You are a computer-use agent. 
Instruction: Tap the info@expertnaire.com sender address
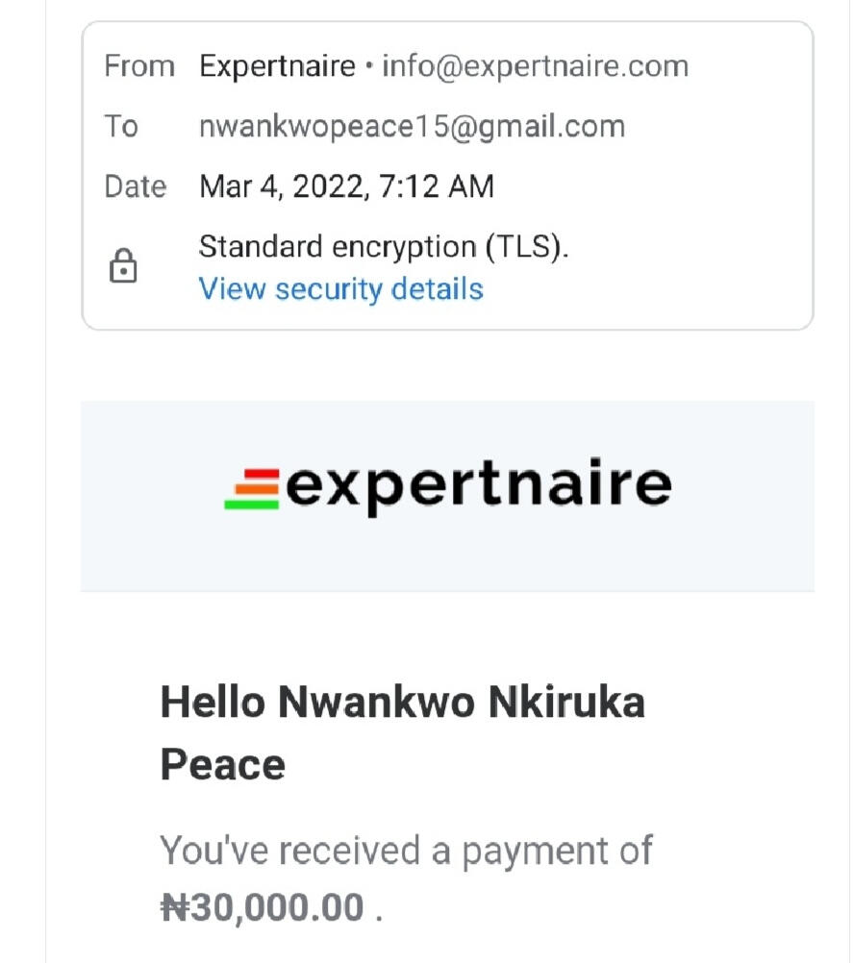(x=536, y=66)
